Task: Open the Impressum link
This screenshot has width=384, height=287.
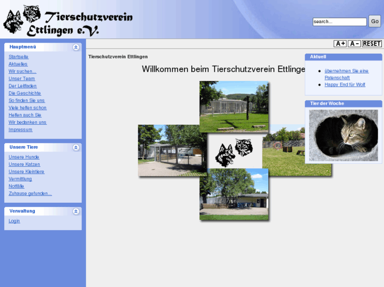Action: point(20,130)
